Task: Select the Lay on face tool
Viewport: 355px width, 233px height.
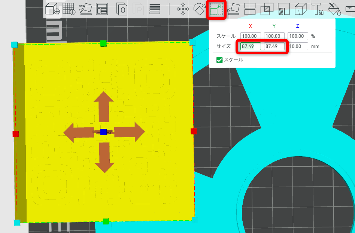Action: pos(233,9)
